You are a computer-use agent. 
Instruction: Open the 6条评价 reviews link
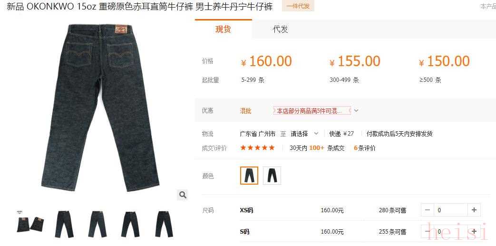(x=364, y=148)
